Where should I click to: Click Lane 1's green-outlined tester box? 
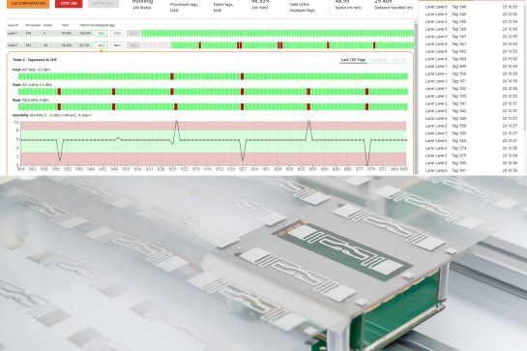tap(102, 33)
